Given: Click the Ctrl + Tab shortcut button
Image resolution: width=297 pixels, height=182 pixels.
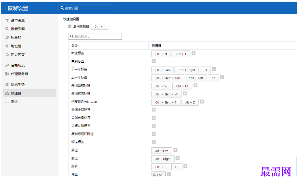Looking at the screenshot, I should point(162,70).
